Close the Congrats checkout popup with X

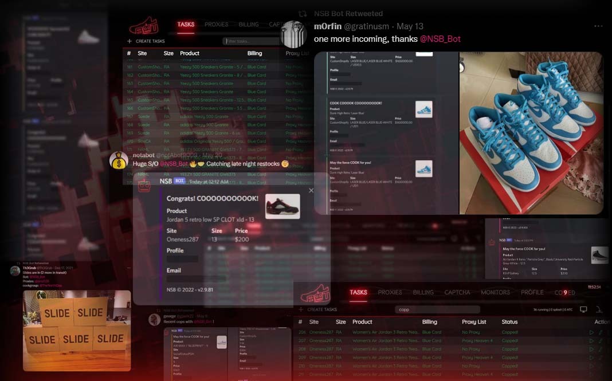pos(311,190)
